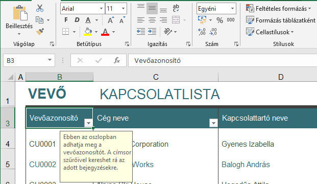Apply yellow fill color bucket
317x184 pixels.
pos(88,32)
